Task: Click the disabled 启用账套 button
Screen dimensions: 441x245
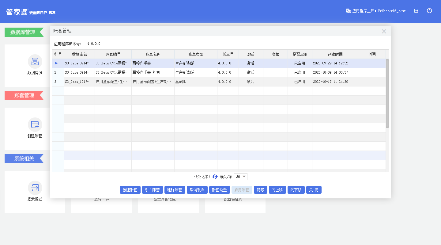Action: (242, 190)
